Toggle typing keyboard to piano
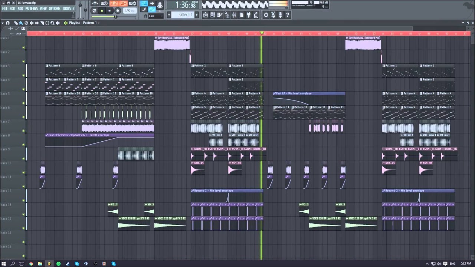 coord(144,3)
